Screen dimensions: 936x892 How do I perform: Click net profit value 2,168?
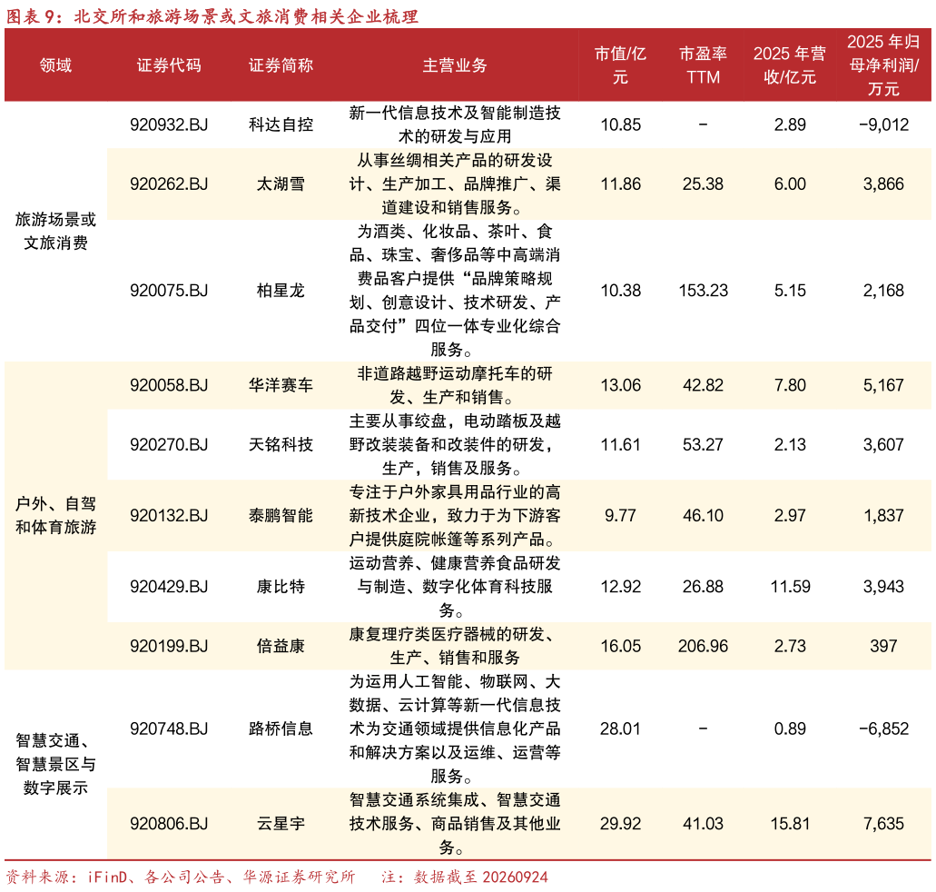click(883, 291)
